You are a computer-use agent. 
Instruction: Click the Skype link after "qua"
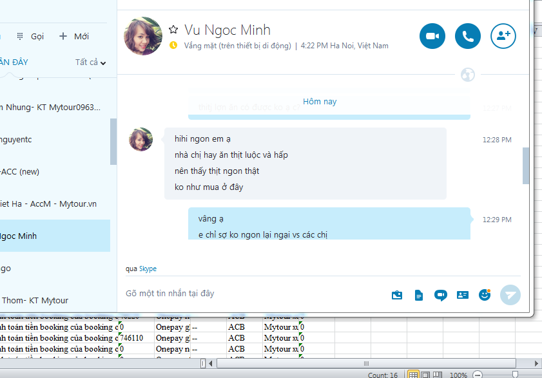pos(148,269)
